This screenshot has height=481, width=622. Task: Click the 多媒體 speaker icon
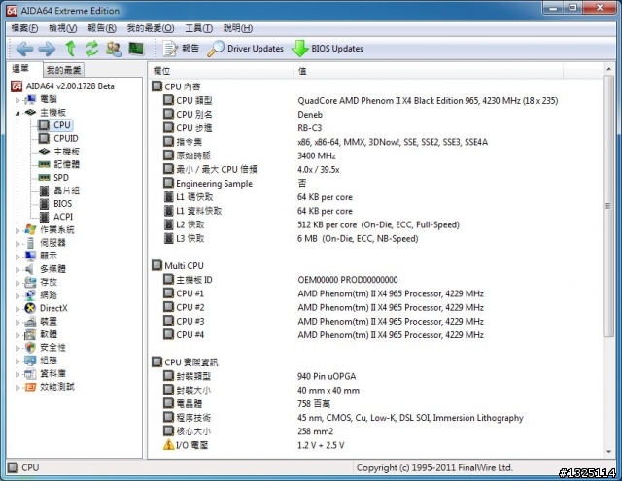point(30,269)
